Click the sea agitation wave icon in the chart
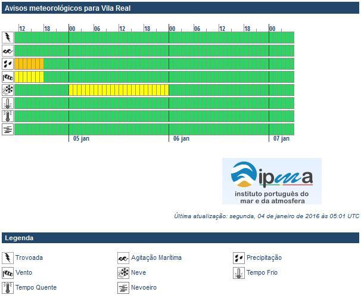Viewport: 361px width, 298px height. (x=8, y=51)
